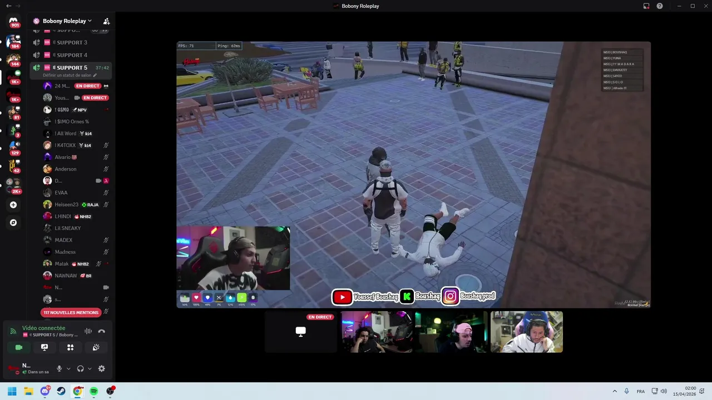
Task: Go back with top-left arrow
Action: point(8,6)
